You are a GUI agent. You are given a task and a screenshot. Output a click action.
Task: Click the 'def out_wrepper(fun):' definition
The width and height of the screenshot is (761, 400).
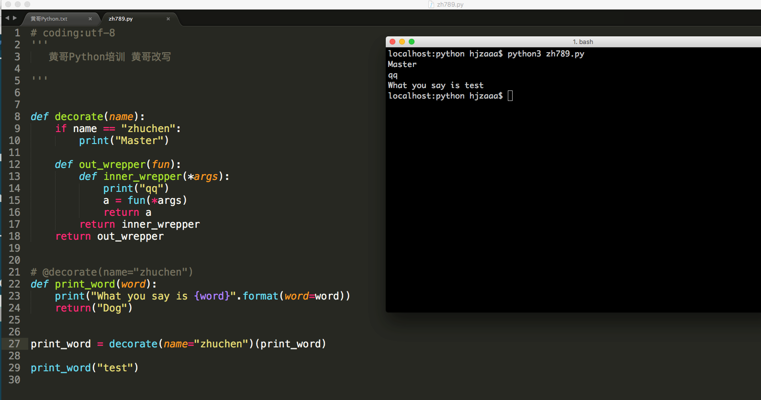(x=118, y=165)
